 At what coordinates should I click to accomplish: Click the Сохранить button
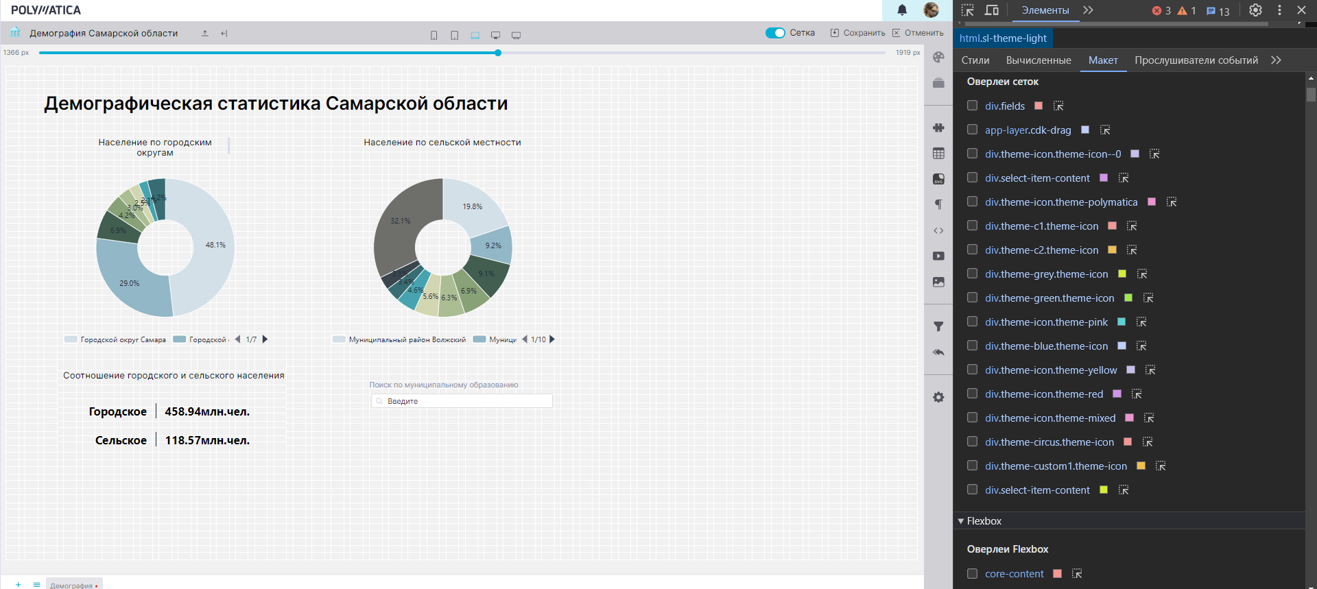857,33
